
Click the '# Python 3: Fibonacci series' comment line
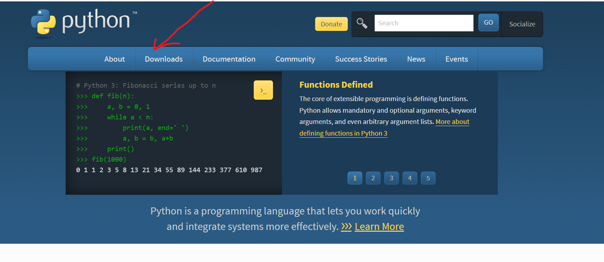[146, 86]
